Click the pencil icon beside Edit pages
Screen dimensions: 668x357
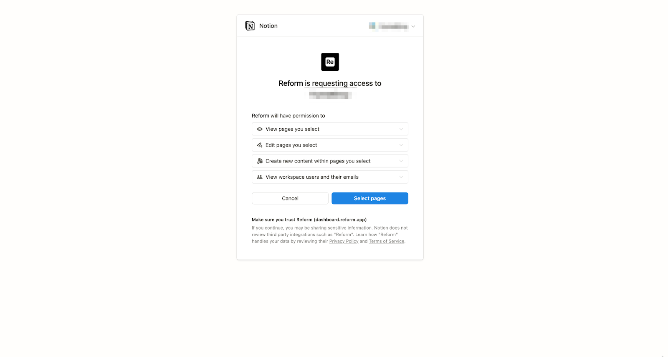[260, 145]
